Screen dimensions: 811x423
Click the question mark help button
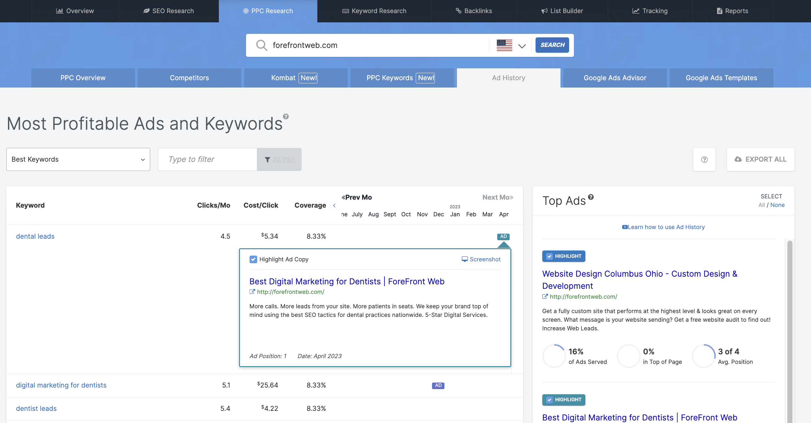(704, 159)
